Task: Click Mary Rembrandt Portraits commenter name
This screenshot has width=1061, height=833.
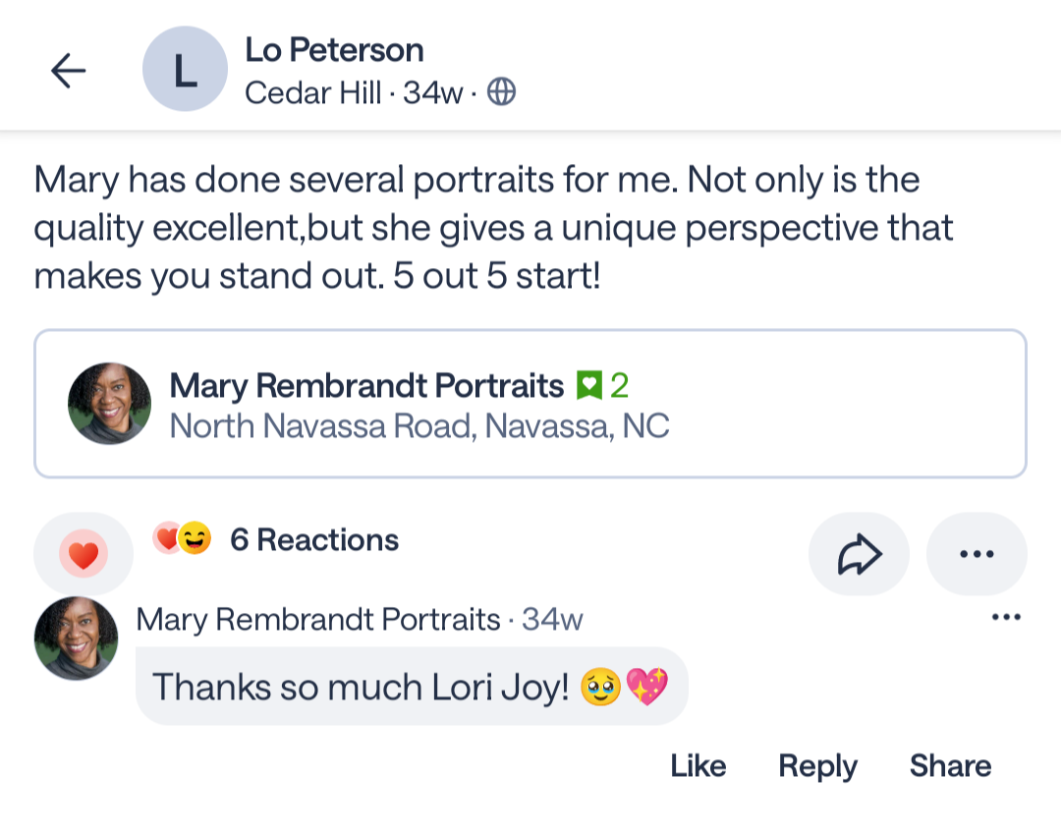Action: [x=318, y=620]
